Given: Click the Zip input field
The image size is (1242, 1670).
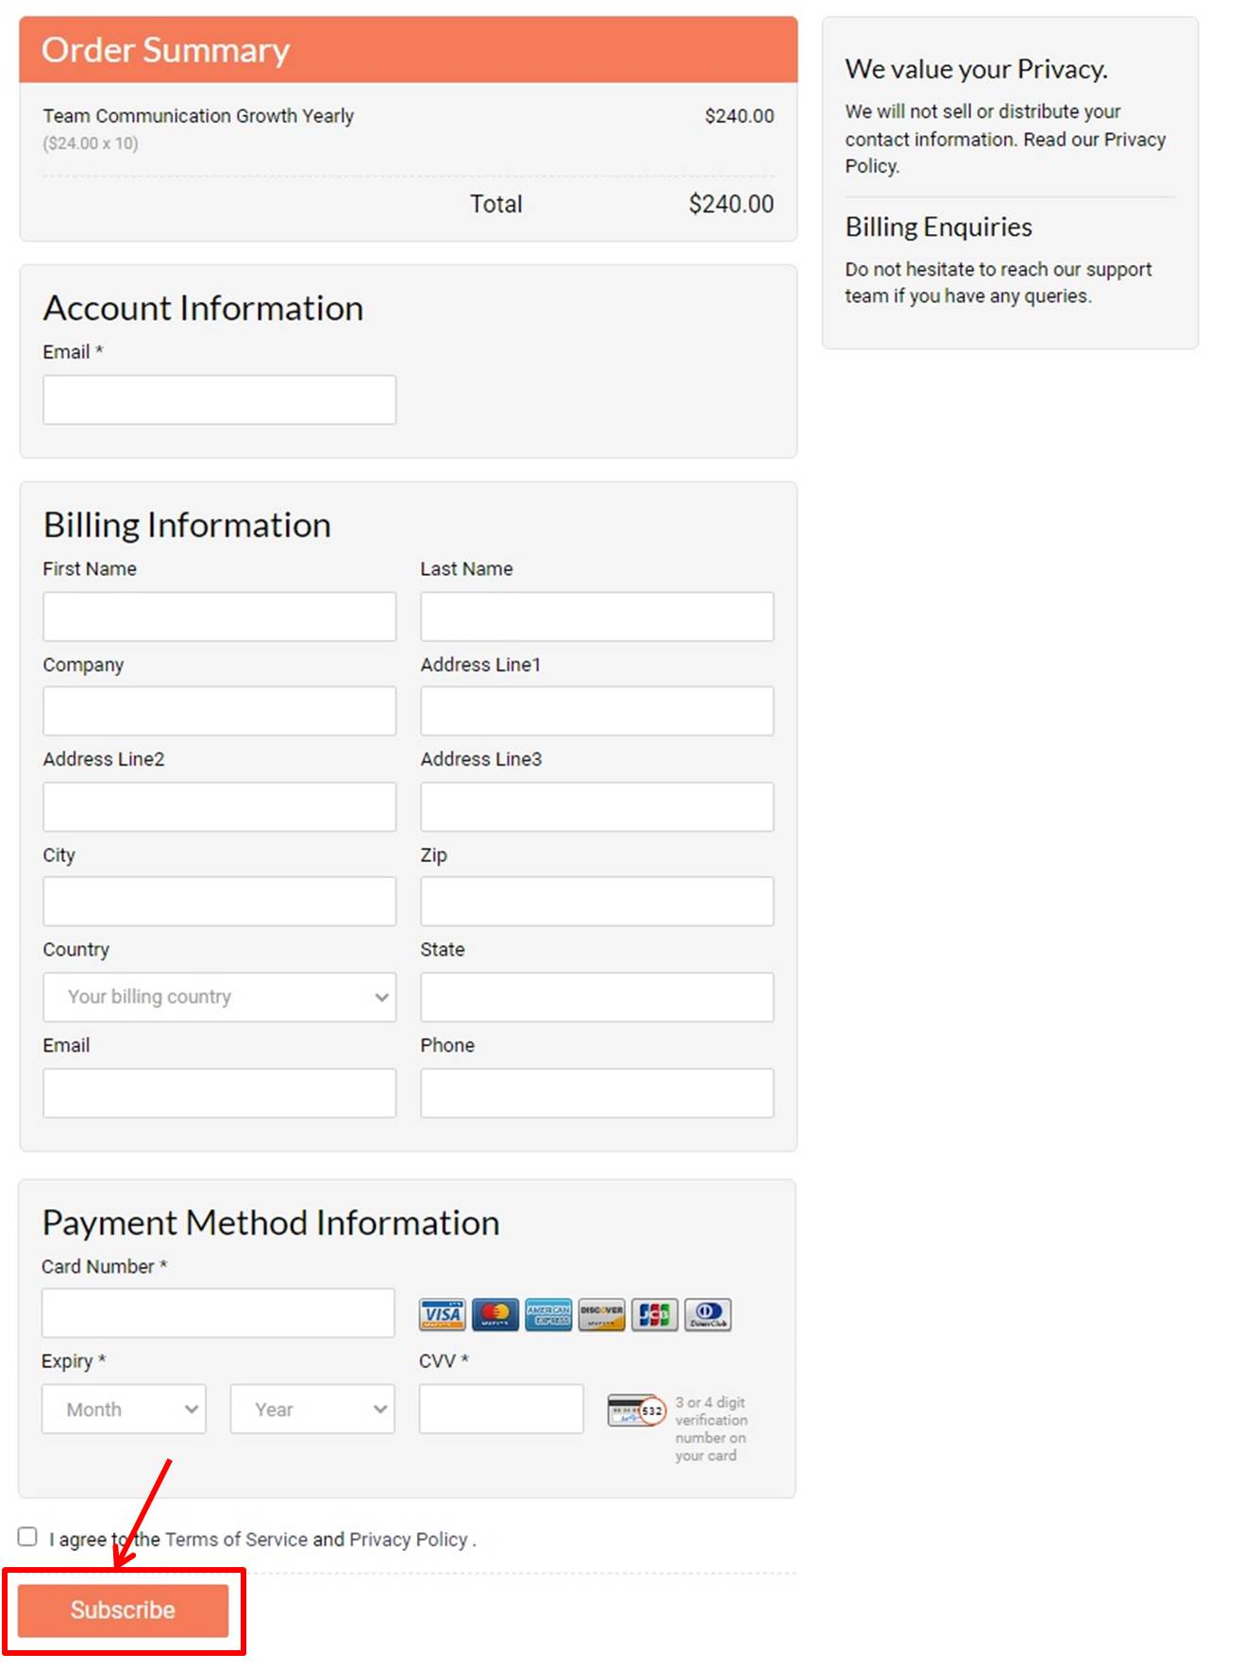Looking at the screenshot, I should click(596, 902).
